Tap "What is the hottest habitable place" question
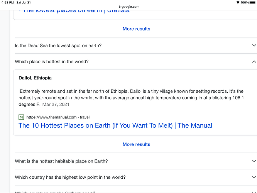The width and height of the screenshot is (257, 193). pyautogui.click(x=61, y=161)
